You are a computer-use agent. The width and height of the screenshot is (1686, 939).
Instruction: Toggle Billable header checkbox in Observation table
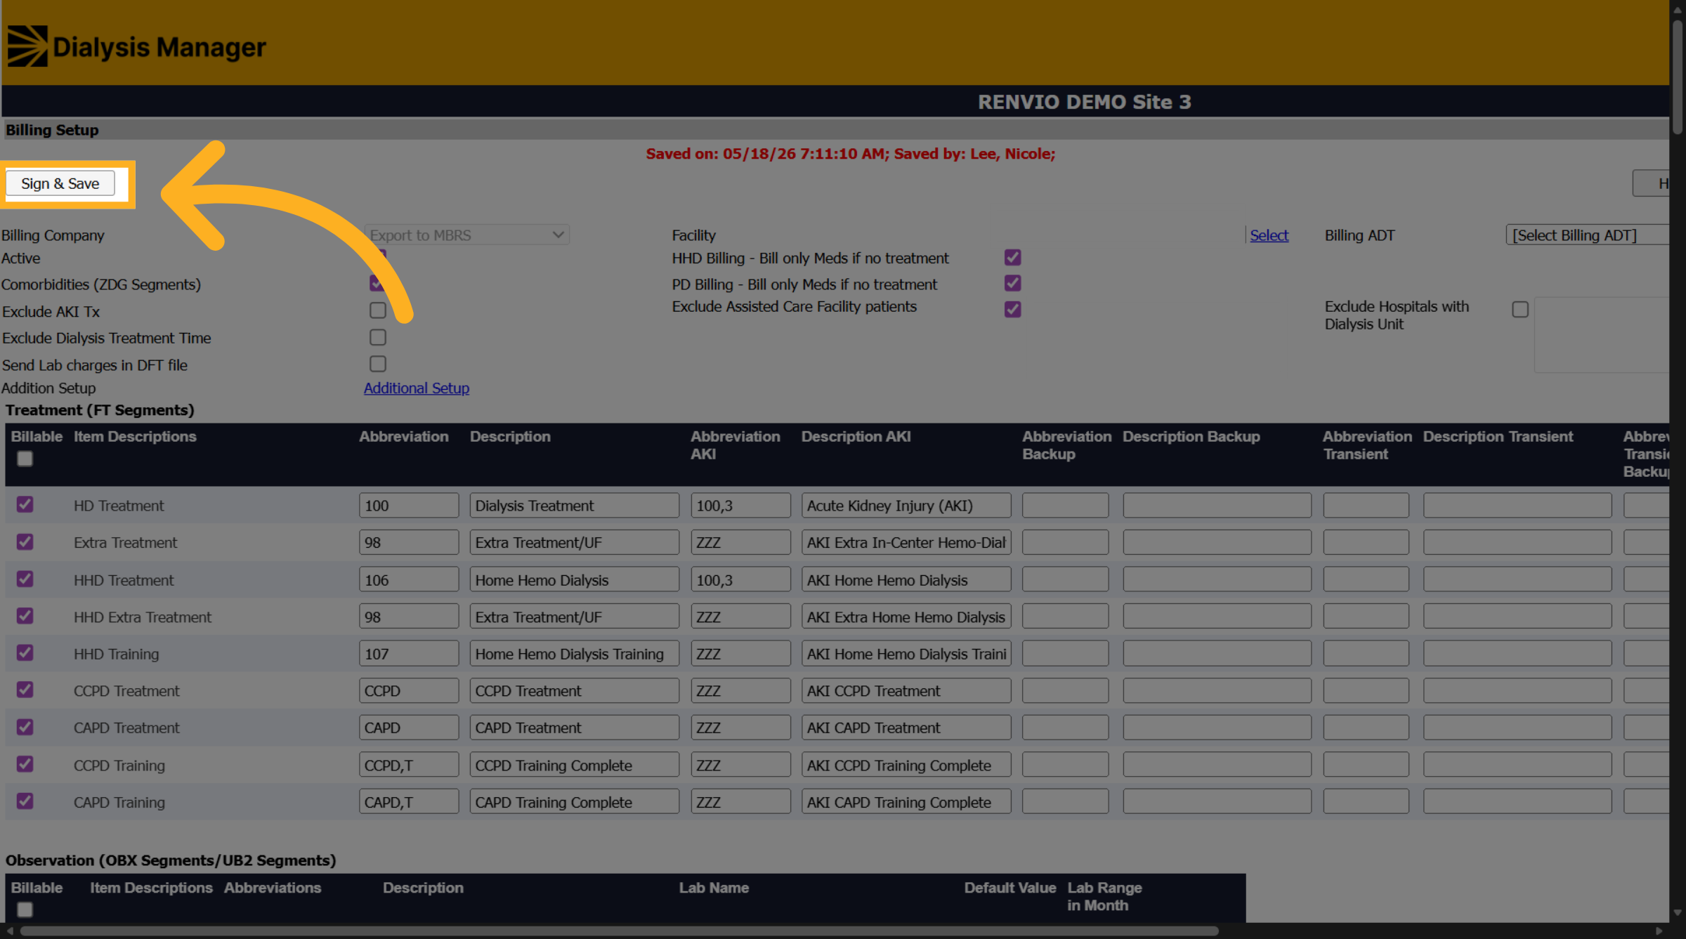point(25,910)
